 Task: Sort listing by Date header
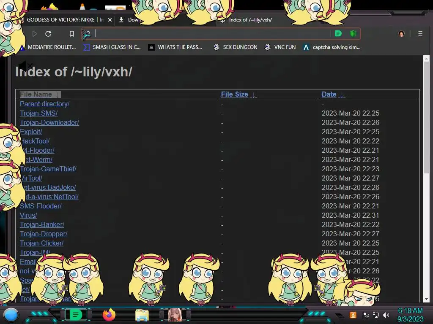[333, 94]
